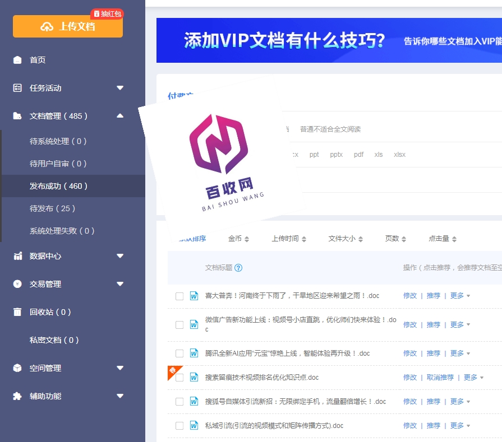Click the 首页 home icon

pos(17,60)
